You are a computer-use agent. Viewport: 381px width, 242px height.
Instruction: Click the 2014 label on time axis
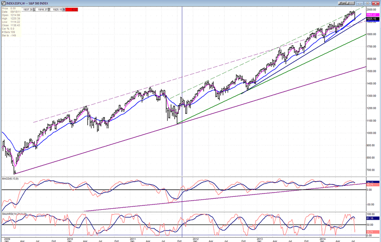[x=322, y=239]
